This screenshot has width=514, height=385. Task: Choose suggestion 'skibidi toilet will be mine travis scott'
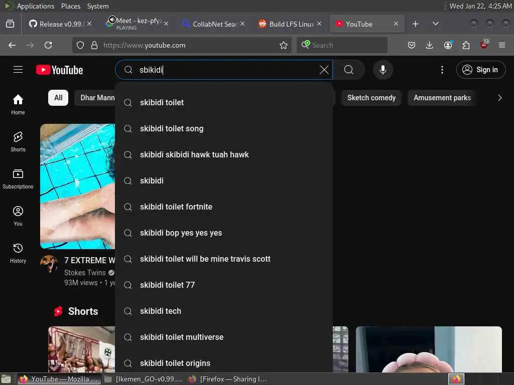point(224,259)
